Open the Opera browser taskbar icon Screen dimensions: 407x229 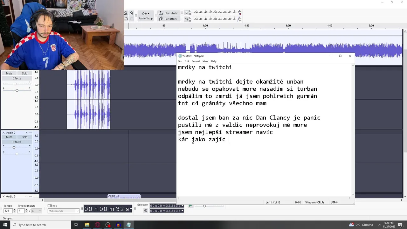(x=97, y=225)
